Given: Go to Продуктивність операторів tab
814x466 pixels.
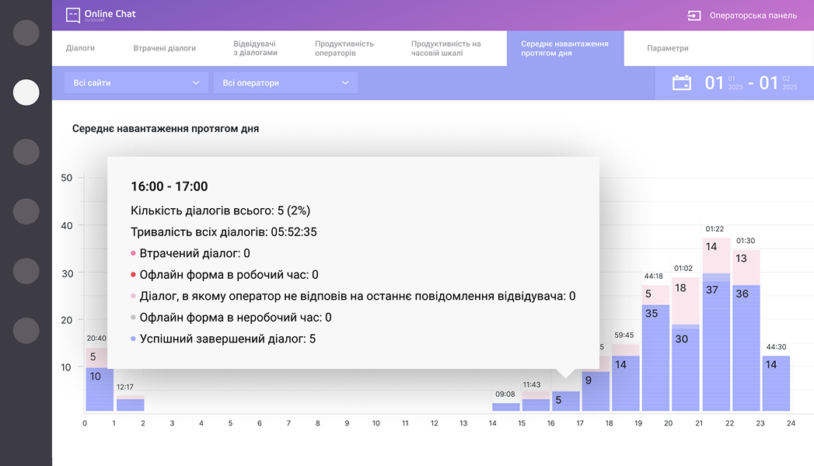Looking at the screenshot, I should click(x=344, y=48).
